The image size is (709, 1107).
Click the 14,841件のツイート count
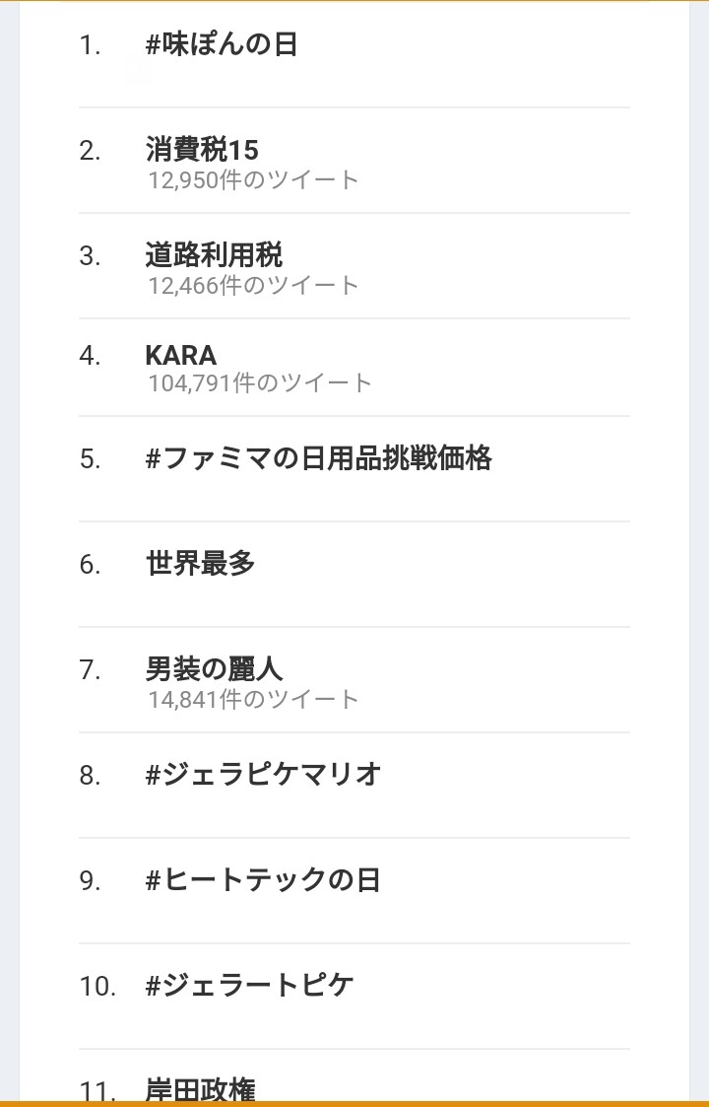point(253,700)
